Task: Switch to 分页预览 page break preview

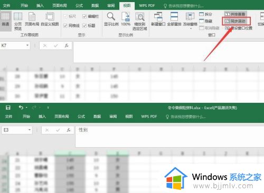Action: (18, 21)
